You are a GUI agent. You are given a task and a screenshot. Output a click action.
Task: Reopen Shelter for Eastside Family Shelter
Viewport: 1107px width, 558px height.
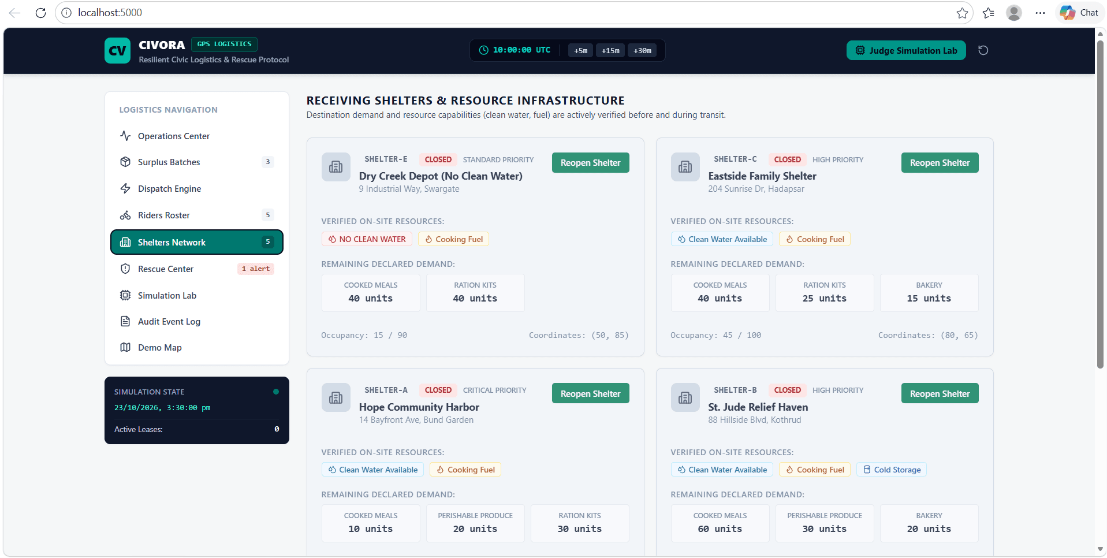pos(940,163)
